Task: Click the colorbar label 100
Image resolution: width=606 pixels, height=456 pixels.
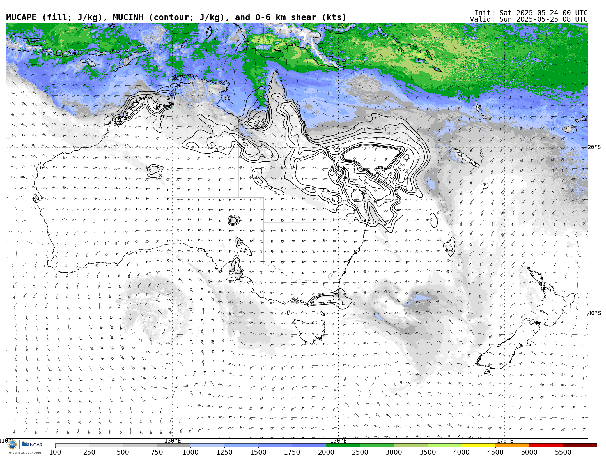Action: 55,452
